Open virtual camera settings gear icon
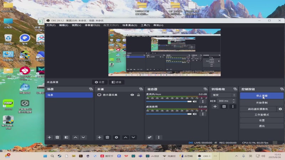This screenshot has width=285, height=160. (x=280, y=109)
